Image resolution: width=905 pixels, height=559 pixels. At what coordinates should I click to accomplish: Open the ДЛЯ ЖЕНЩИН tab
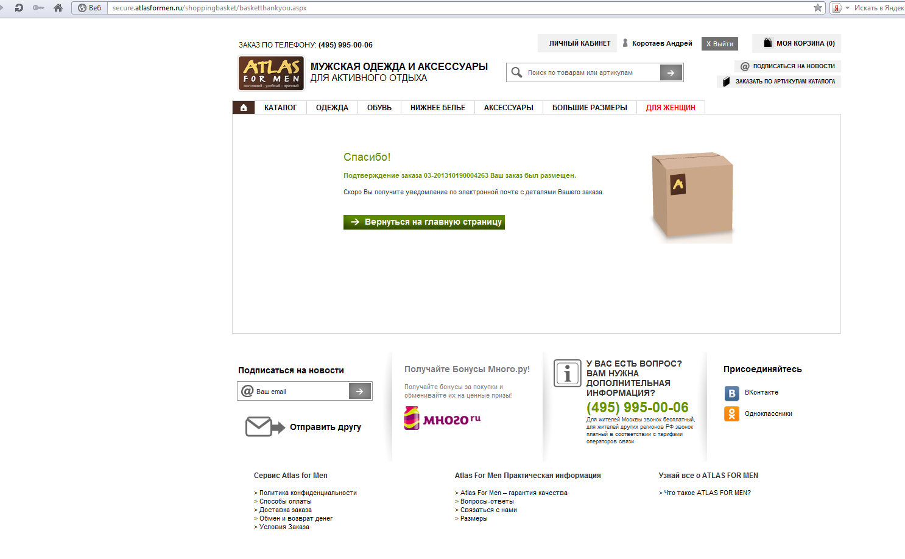click(671, 108)
